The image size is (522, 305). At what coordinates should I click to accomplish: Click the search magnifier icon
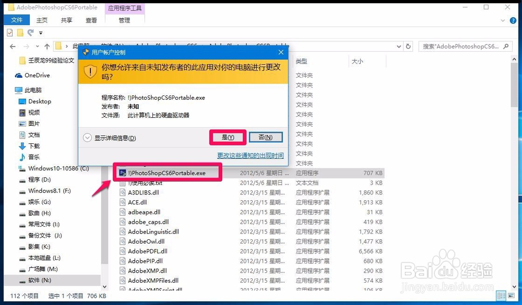pyautogui.click(x=506, y=46)
